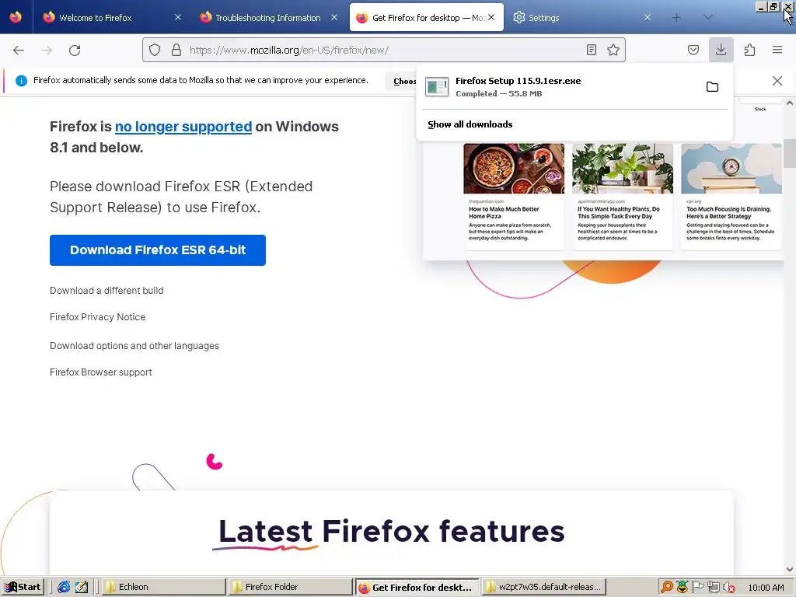796x597 pixels.
Task: Expand the list all tabs chevron
Action: coord(708,17)
